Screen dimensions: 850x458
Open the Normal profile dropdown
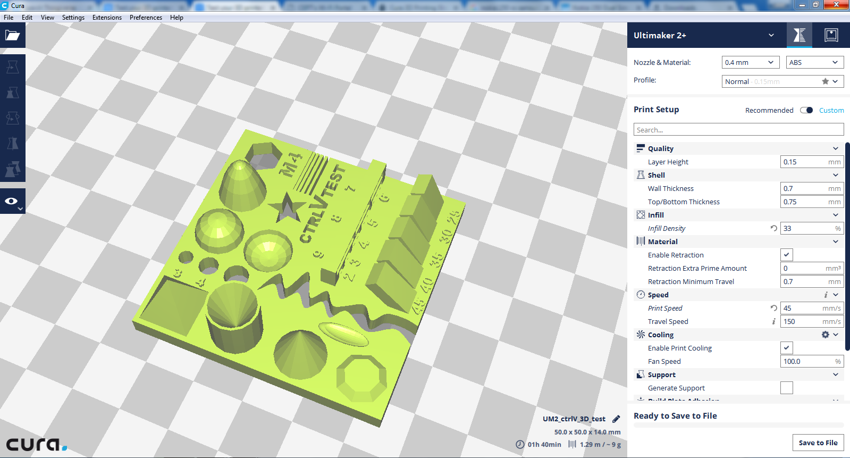tap(783, 81)
